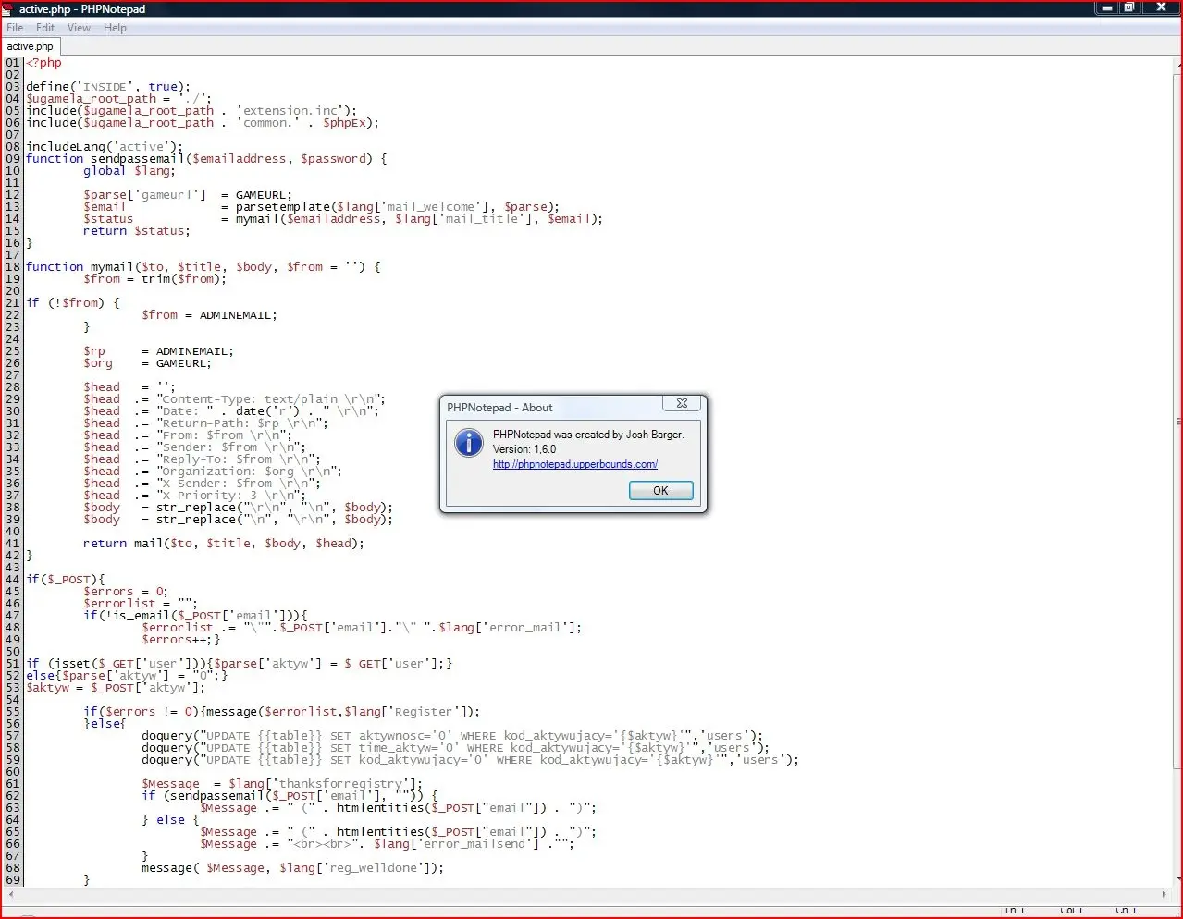Open the phpnotepad.upperbounds.com link
Screen dimensions: 1183x919
pyautogui.click(x=575, y=464)
